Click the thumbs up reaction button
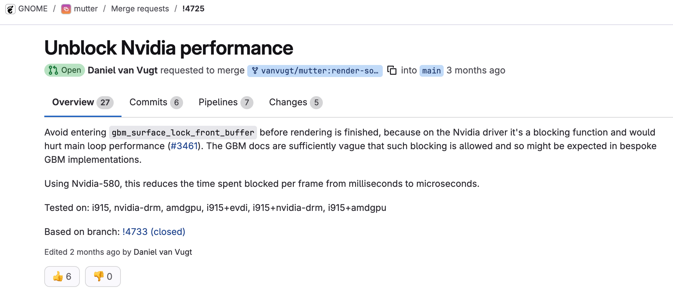The height and width of the screenshot is (297, 673). tap(62, 277)
